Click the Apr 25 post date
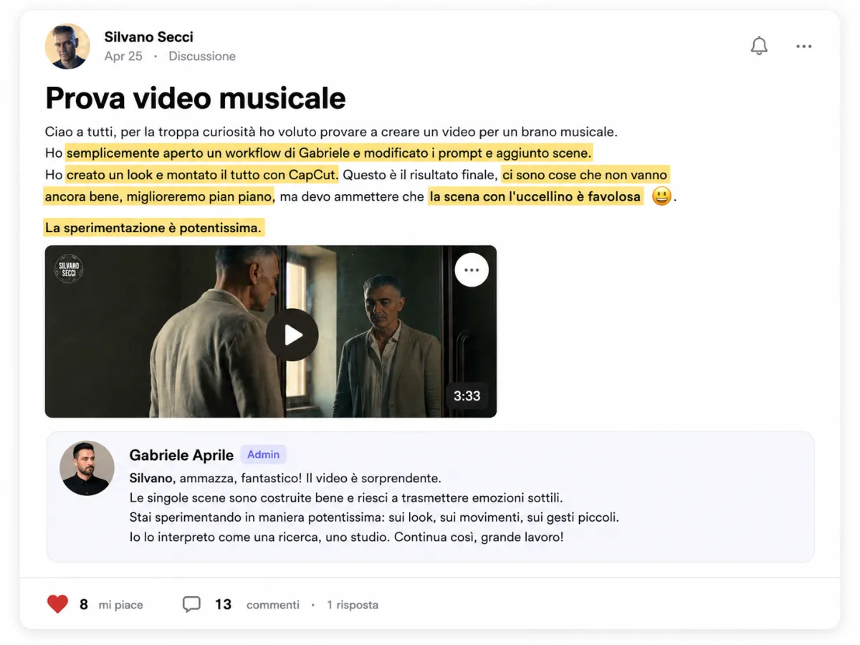Viewport: 860px width, 645px height. [123, 56]
